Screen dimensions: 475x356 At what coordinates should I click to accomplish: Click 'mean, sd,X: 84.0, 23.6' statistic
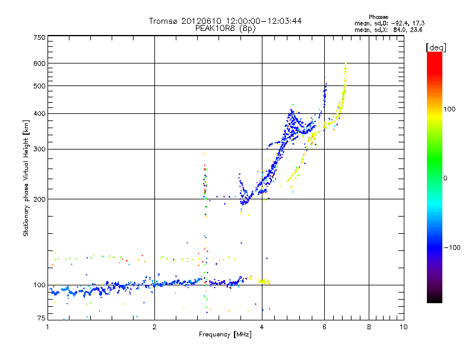(x=388, y=30)
